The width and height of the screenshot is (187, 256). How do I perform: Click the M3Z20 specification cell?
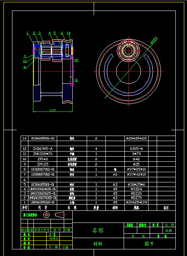[136, 194]
